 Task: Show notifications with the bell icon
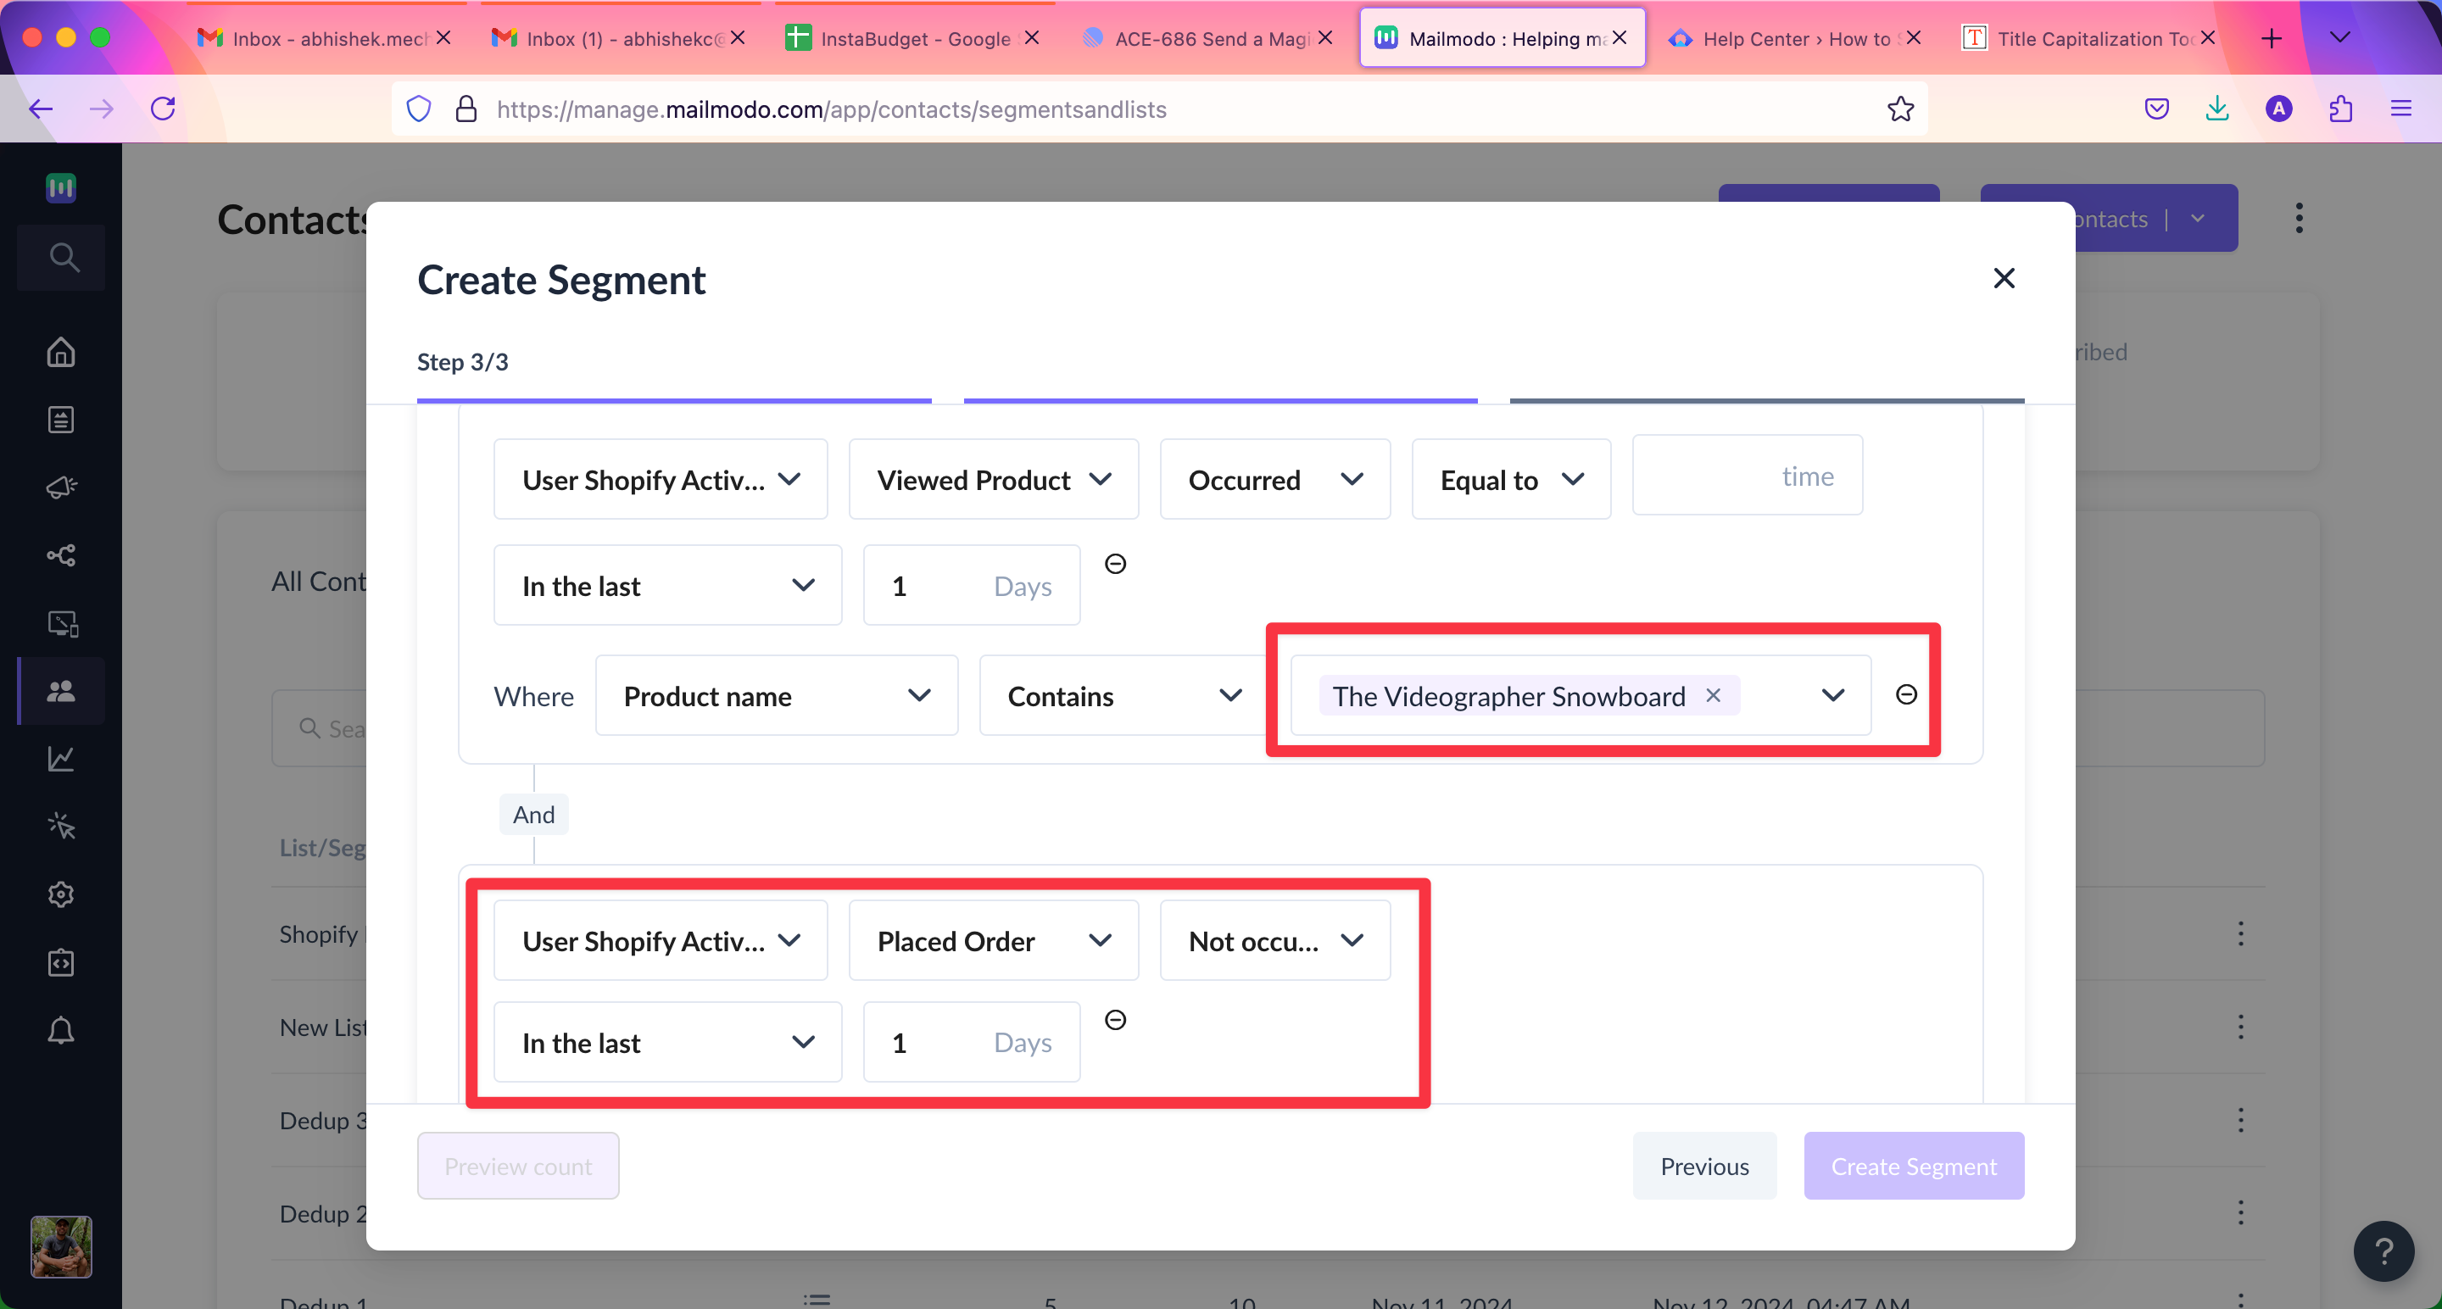[61, 1030]
